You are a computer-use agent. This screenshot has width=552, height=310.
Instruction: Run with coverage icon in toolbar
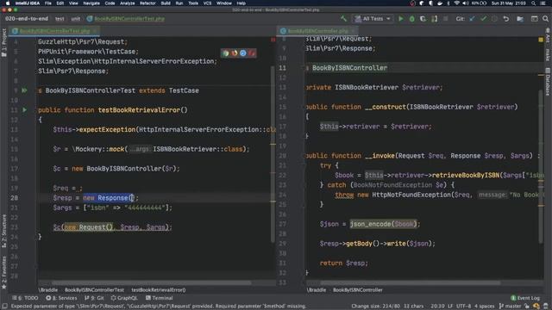(423, 19)
